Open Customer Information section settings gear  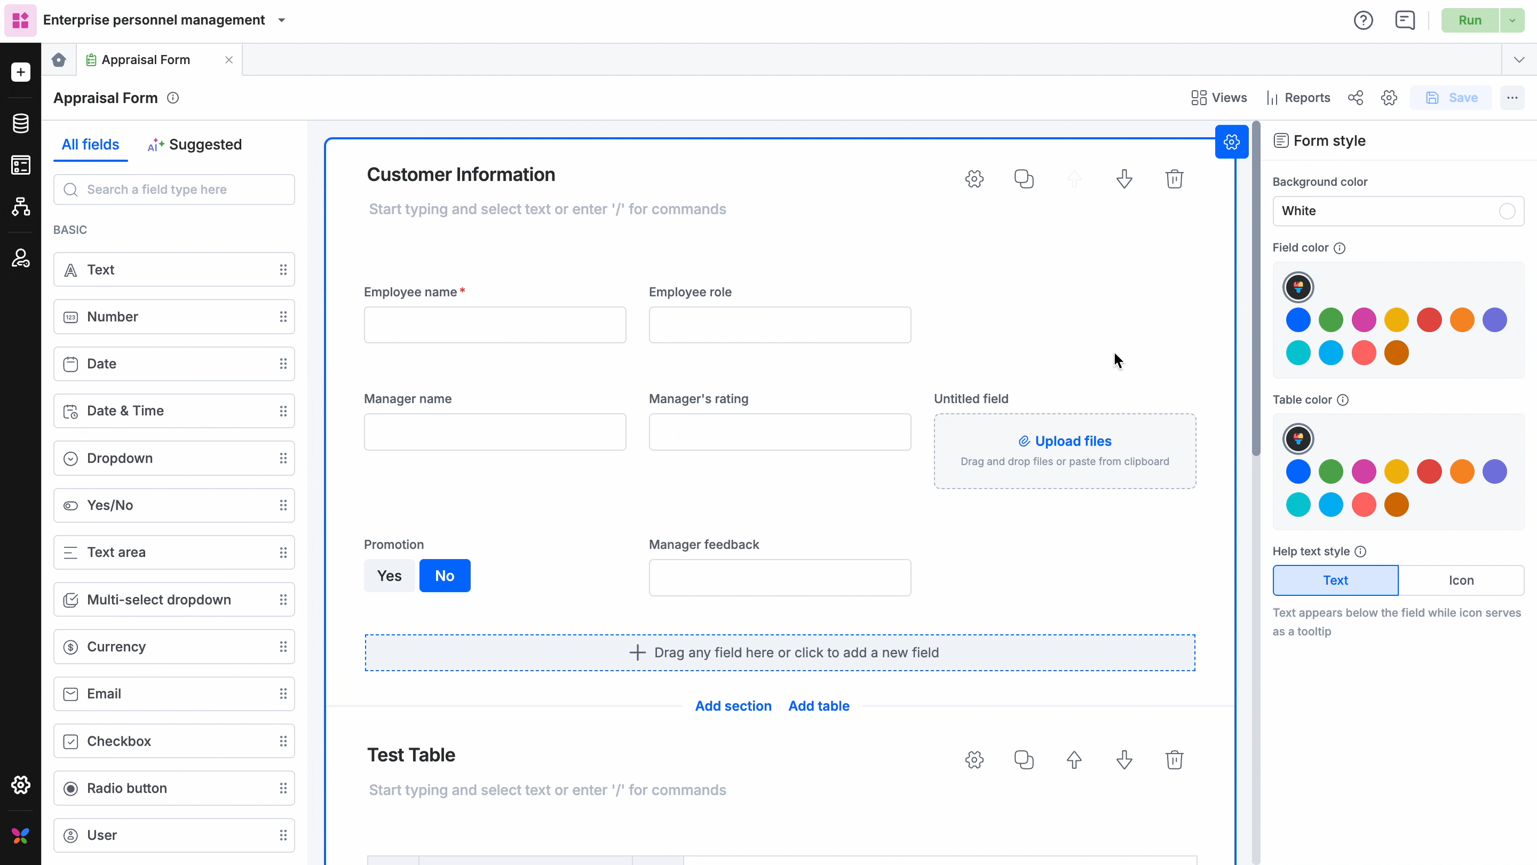pos(975,179)
